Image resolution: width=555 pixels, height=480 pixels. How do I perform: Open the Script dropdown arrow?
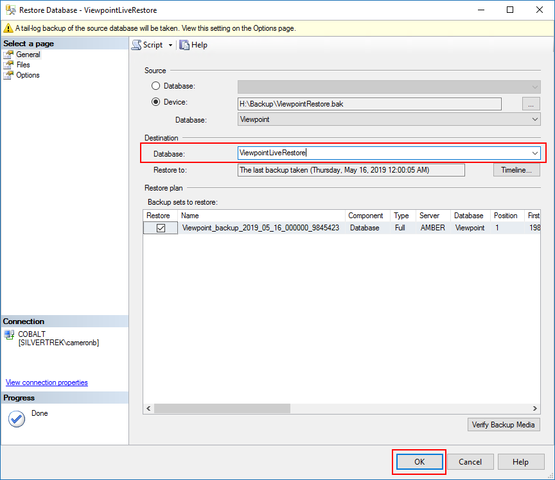[170, 46]
